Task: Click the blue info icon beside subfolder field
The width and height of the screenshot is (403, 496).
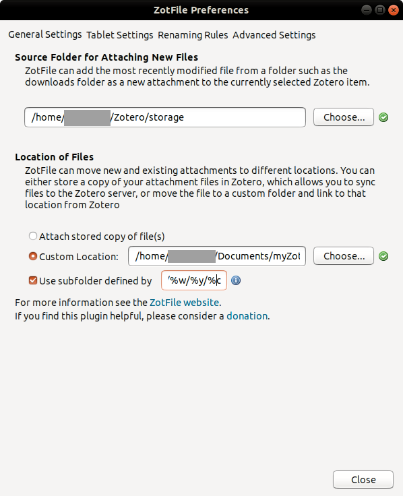Action: (236, 280)
